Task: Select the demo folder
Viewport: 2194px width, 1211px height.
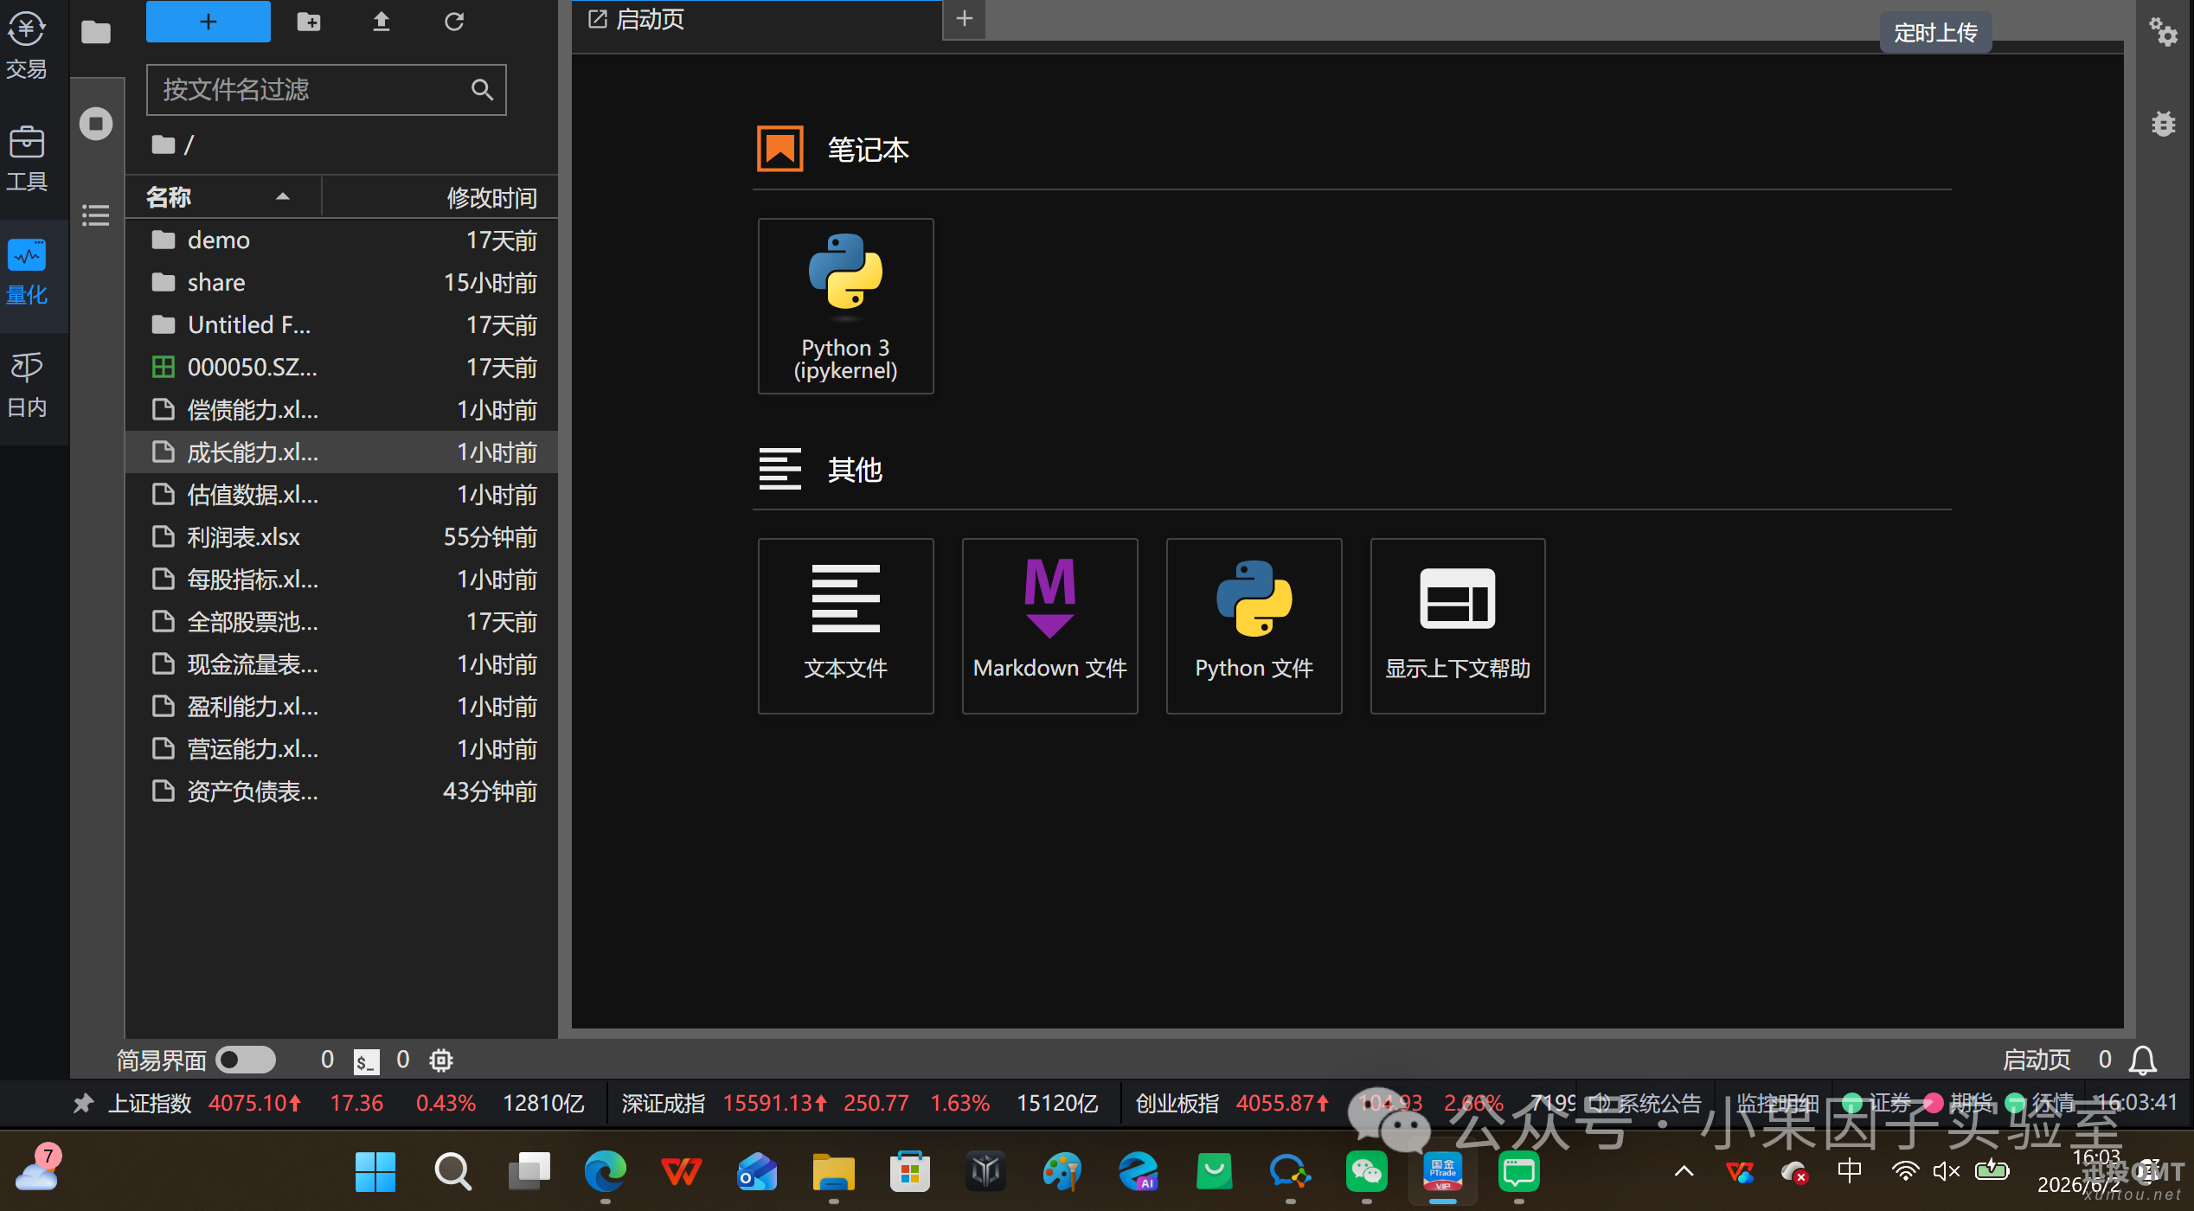Action: 342,240
